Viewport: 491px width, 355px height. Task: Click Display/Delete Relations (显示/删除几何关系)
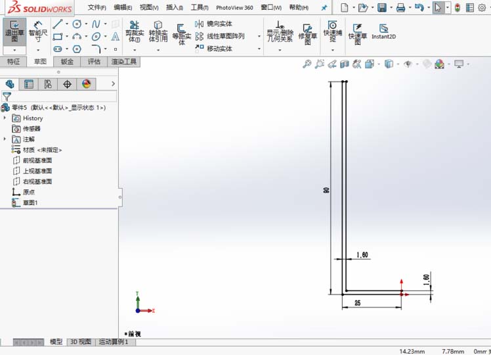280,32
